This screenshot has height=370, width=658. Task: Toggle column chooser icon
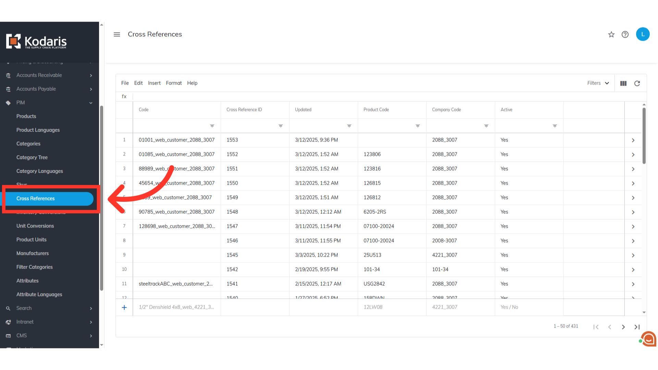[623, 83]
